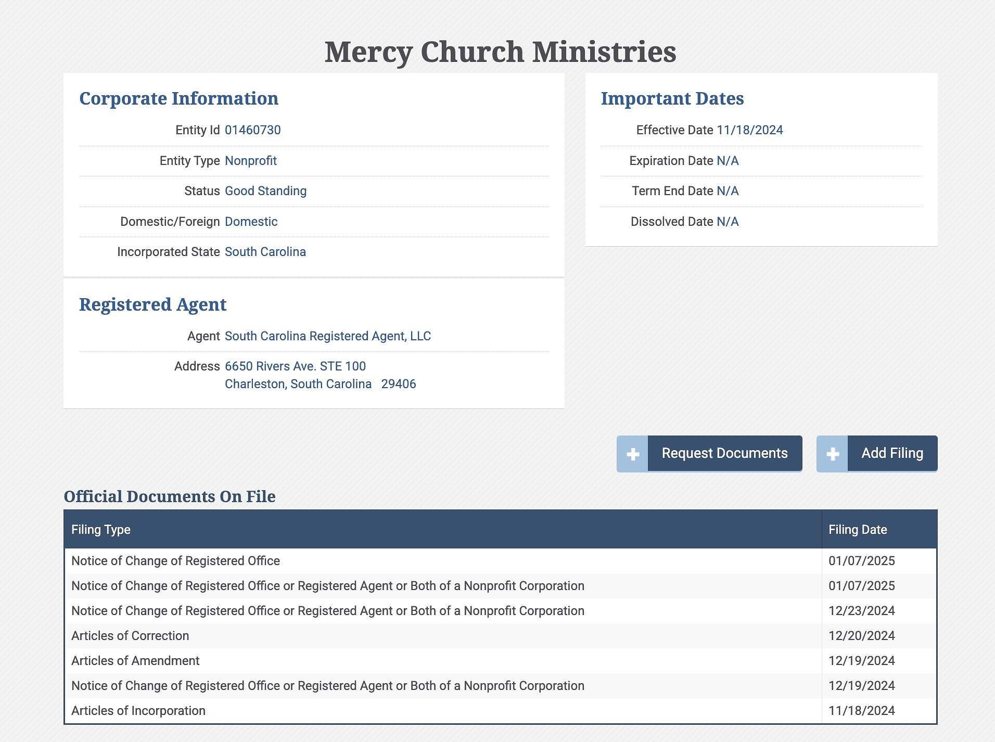Click the 6650 Rivers Ave. address line
The width and height of the screenshot is (995, 742).
(295, 366)
